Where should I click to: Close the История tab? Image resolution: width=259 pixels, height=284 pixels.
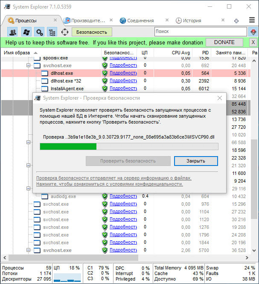[223, 20]
